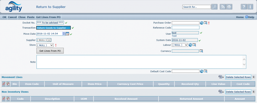
Task: Click the Currency lookup icon
Action: (x=201, y=51)
